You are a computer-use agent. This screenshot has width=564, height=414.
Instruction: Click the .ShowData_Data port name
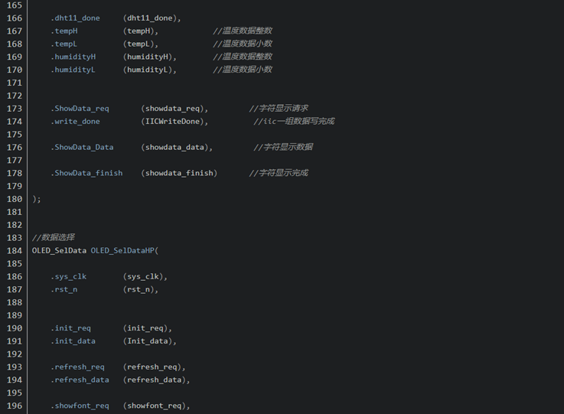point(82,147)
